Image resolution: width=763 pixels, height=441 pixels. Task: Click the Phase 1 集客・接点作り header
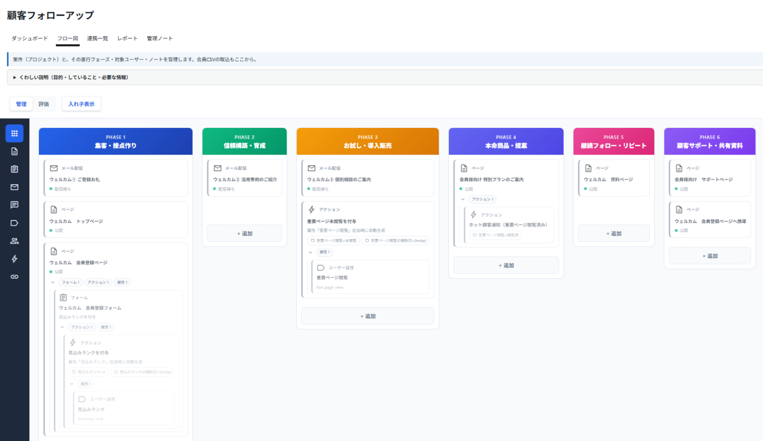pyautogui.click(x=116, y=141)
